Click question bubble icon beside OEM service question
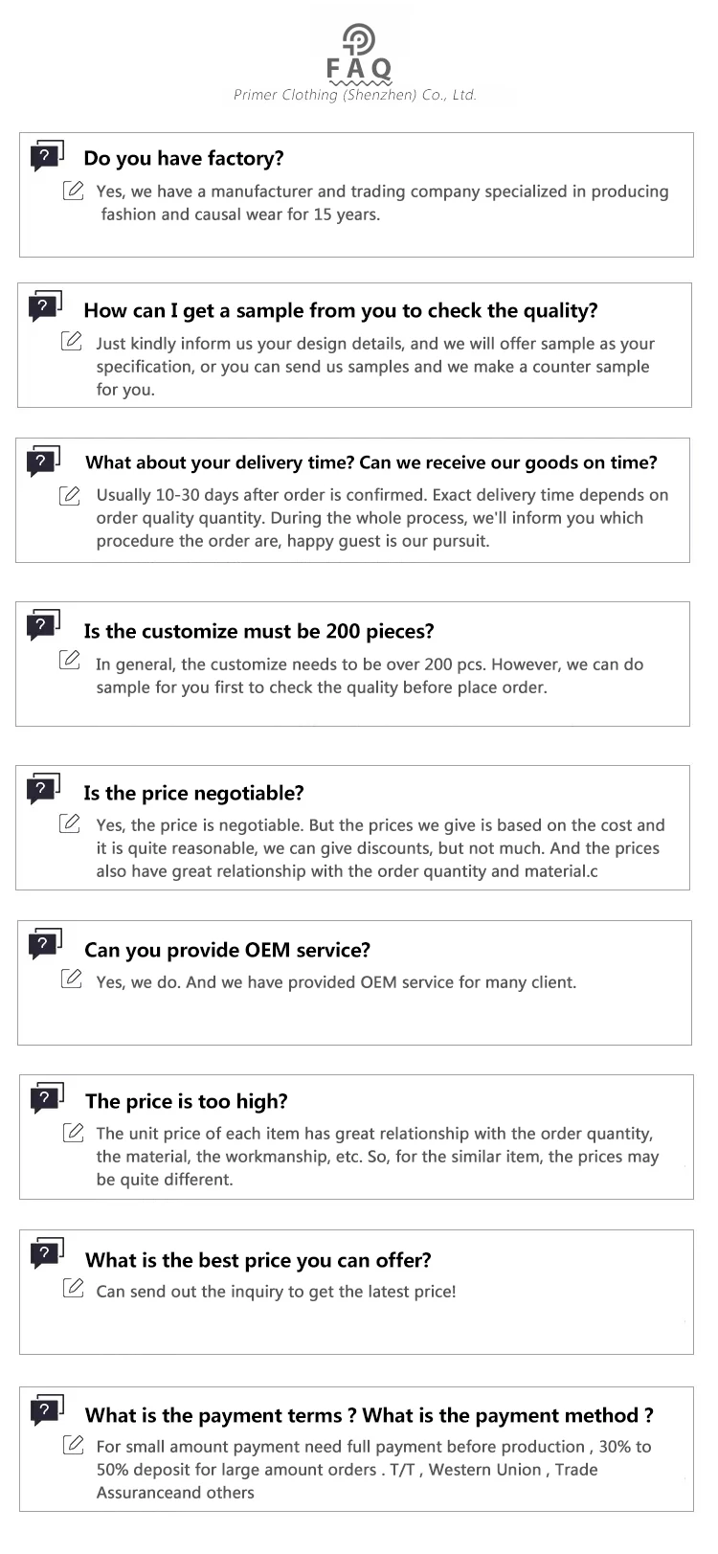This screenshot has height=1554, width=718. (x=45, y=944)
